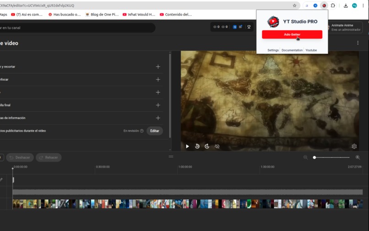
Task: Click the video thumbnail strip track
Action: (x=188, y=204)
